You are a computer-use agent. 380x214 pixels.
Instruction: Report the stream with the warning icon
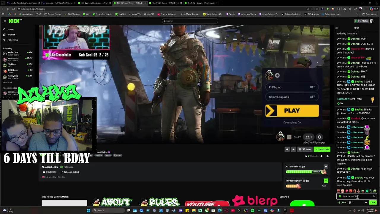pyautogui.click(x=327, y=156)
